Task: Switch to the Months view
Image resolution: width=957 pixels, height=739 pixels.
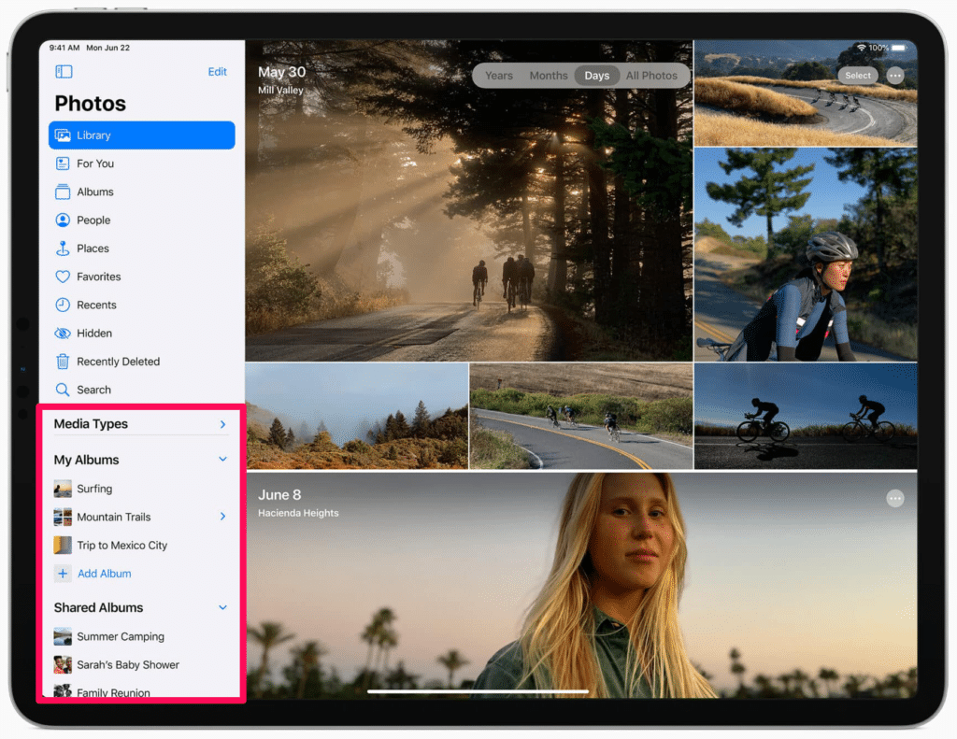Action: pos(550,76)
